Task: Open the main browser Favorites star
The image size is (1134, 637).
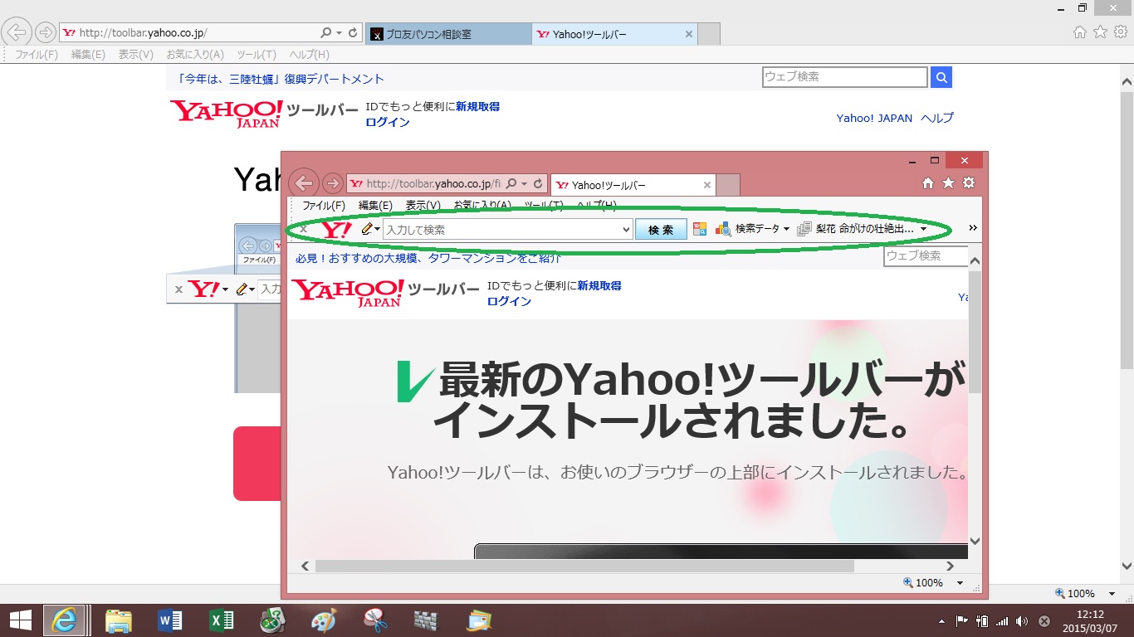Action: 1100,32
